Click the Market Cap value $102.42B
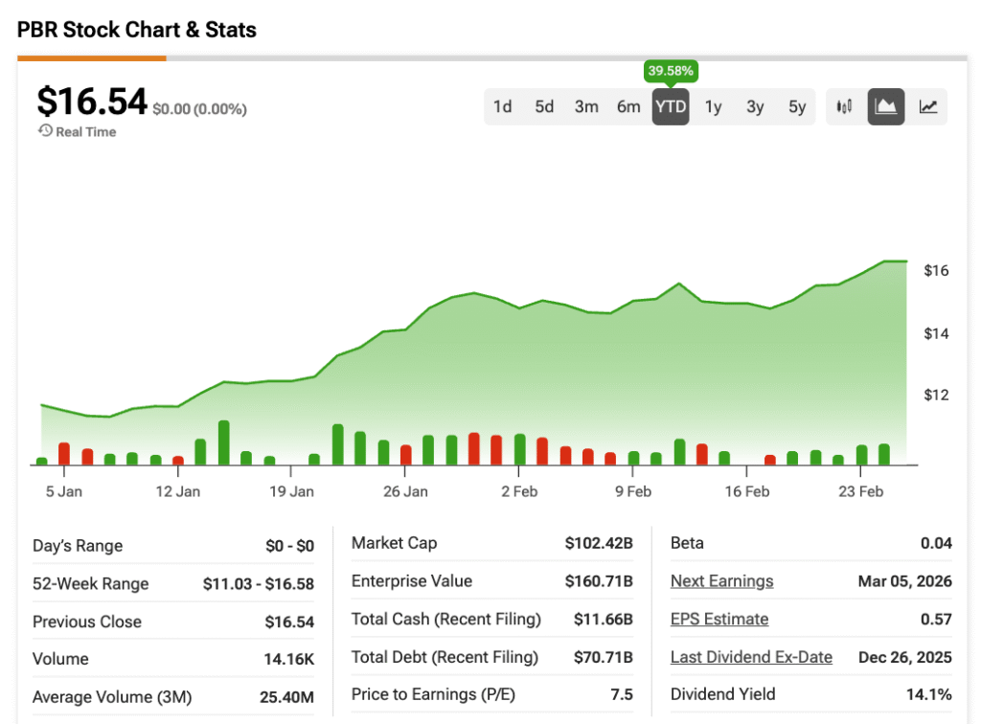The height and width of the screenshot is (724, 981). pyautogui.click(x=599, y=543)
